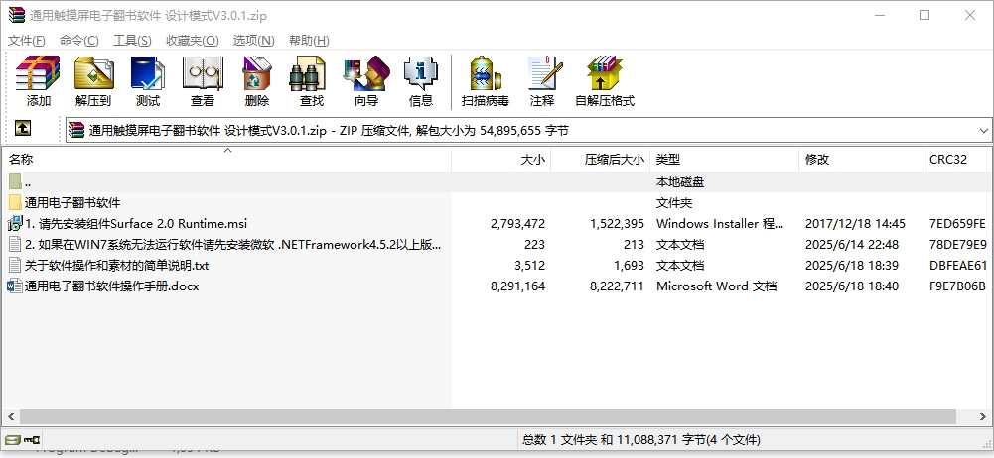Select 通用电子翻书软件操作手册.docx file
The height and width of the screenshot is (458, 994).
pos(112,286)
